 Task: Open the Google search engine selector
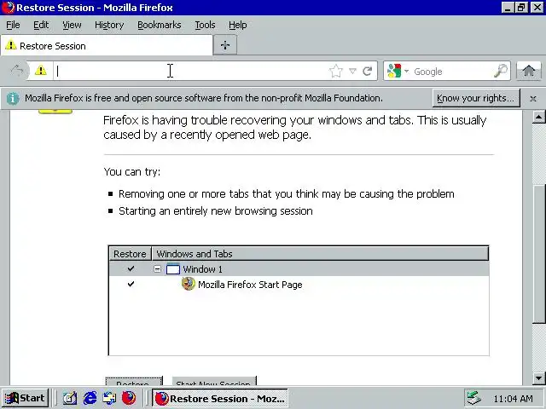pyautogui.click(x=398, y=72)
